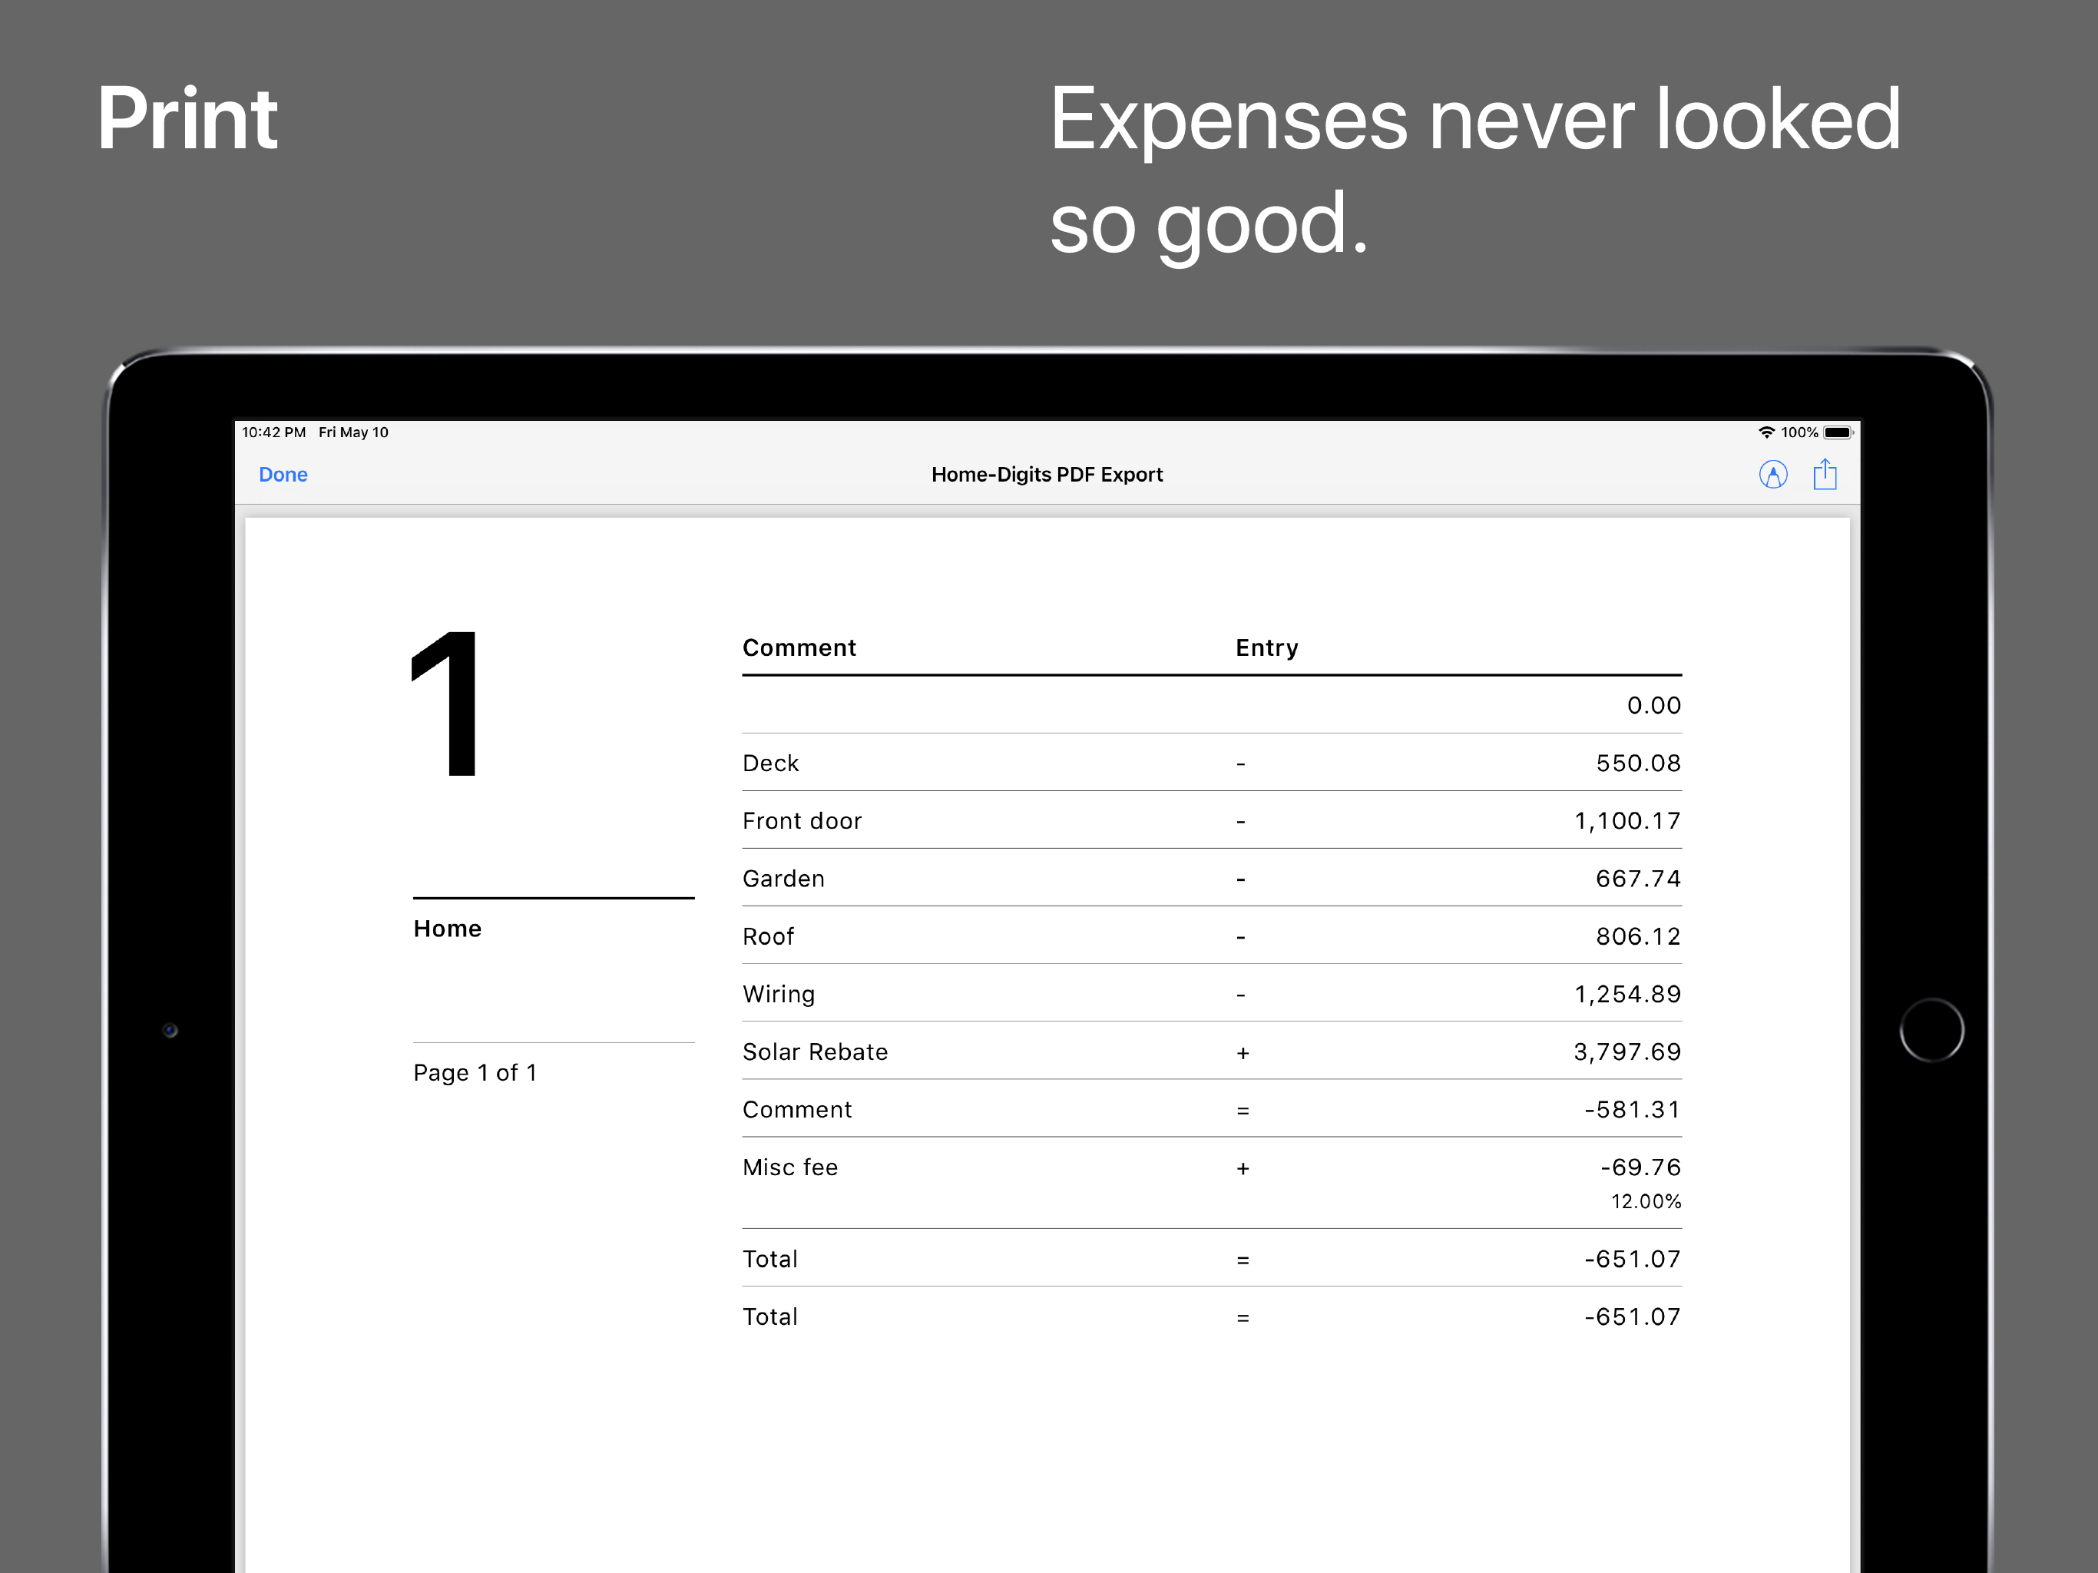Tap the Home tape title
This screenshot has height=1573, width=2098.
coord(447,929)
